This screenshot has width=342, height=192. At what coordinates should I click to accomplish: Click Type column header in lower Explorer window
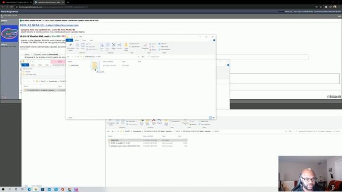tap(164, 137)
